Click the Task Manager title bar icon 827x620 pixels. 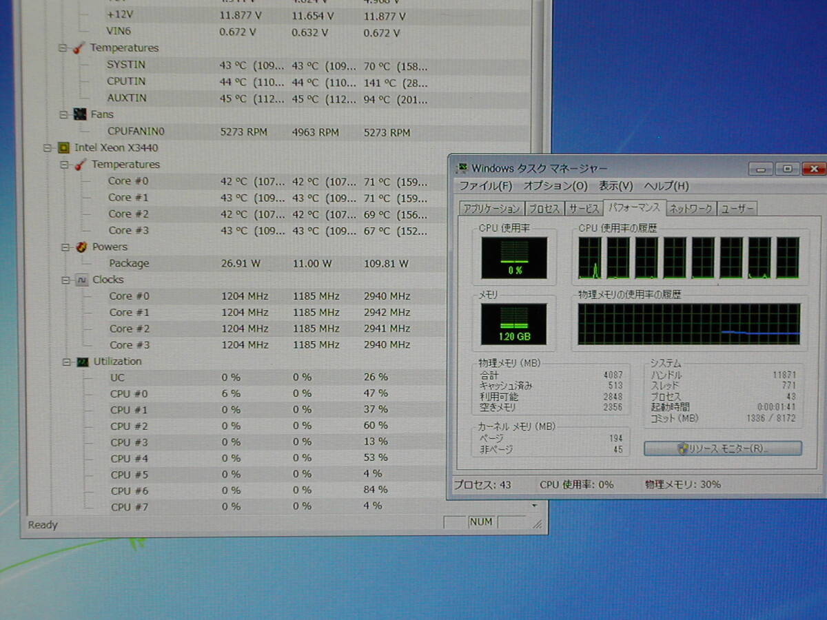462,167
